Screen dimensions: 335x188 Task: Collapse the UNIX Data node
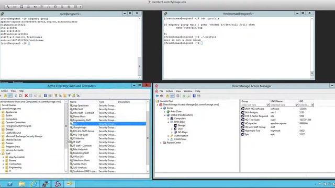click(169, 122)
